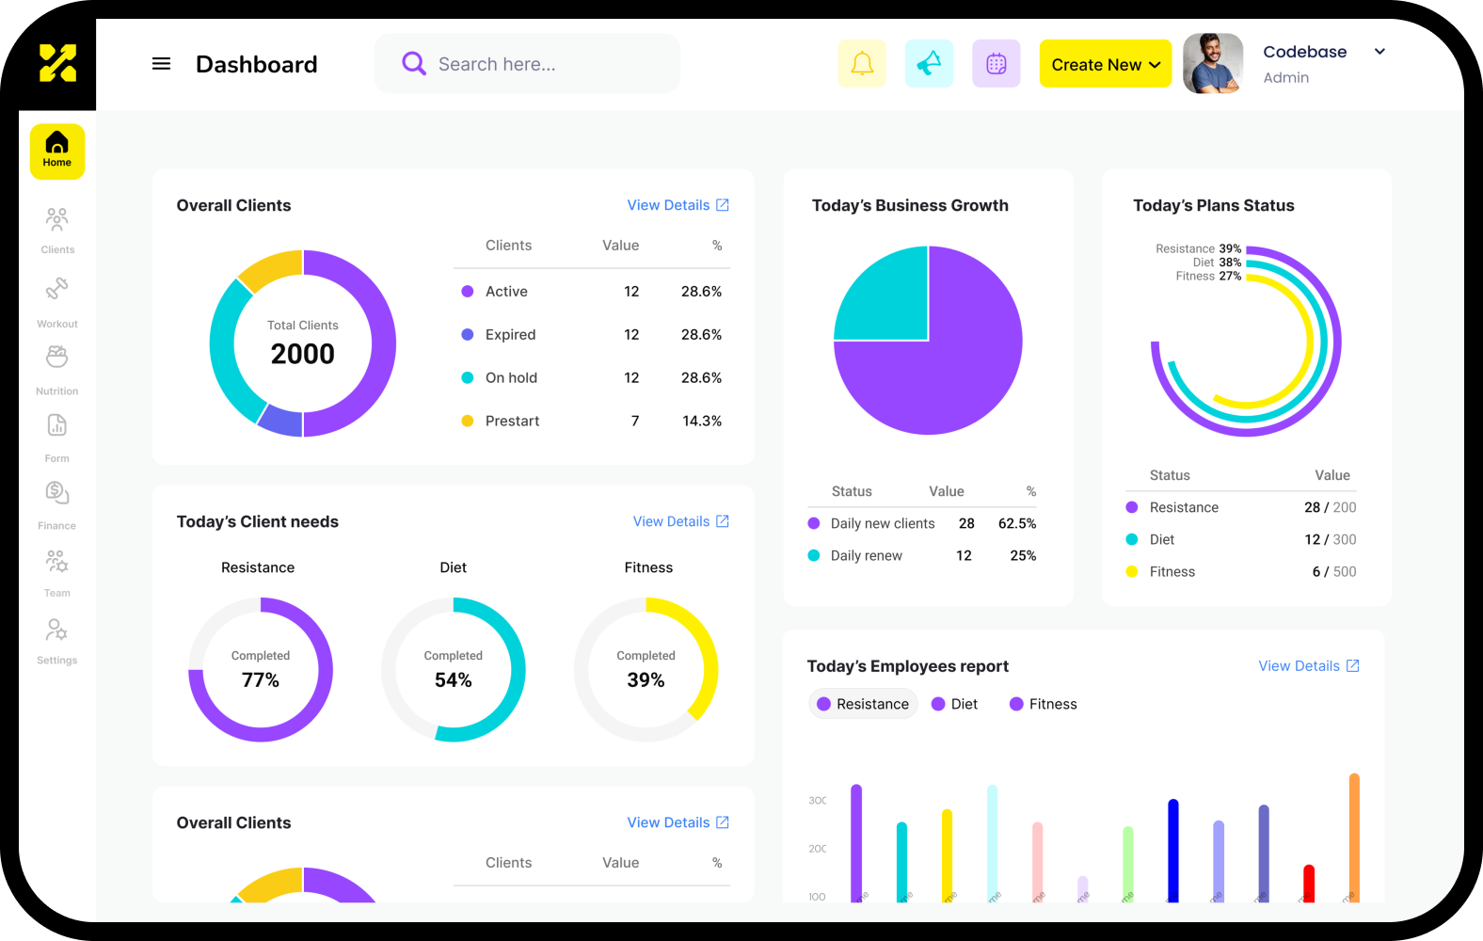Viewport: 1483px width, 941px height.
Task: Toggle Resistance series in Employees report
Action: (863, 704)
